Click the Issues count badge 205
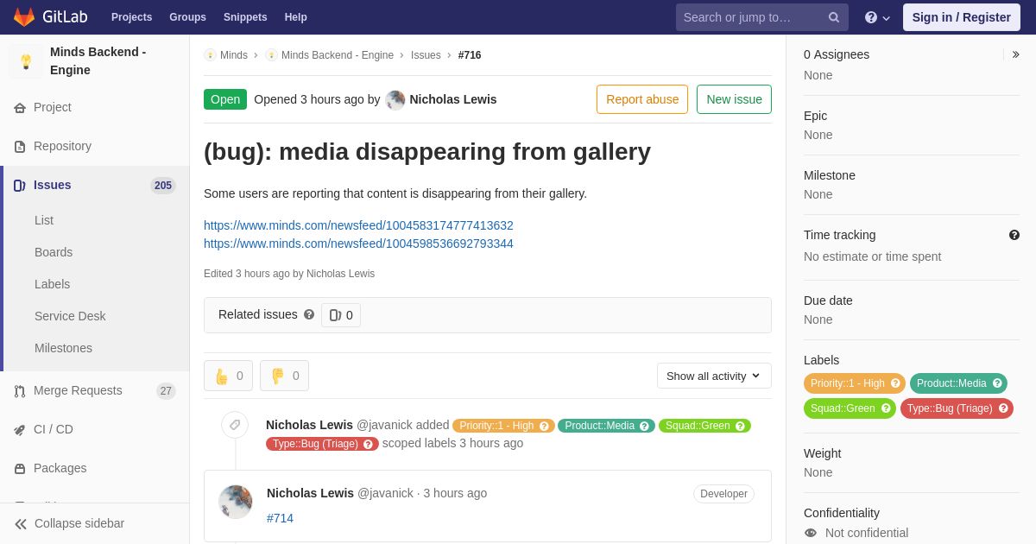Image resolution: width=1036 pixels, height=544 pixels. point(163,186)
